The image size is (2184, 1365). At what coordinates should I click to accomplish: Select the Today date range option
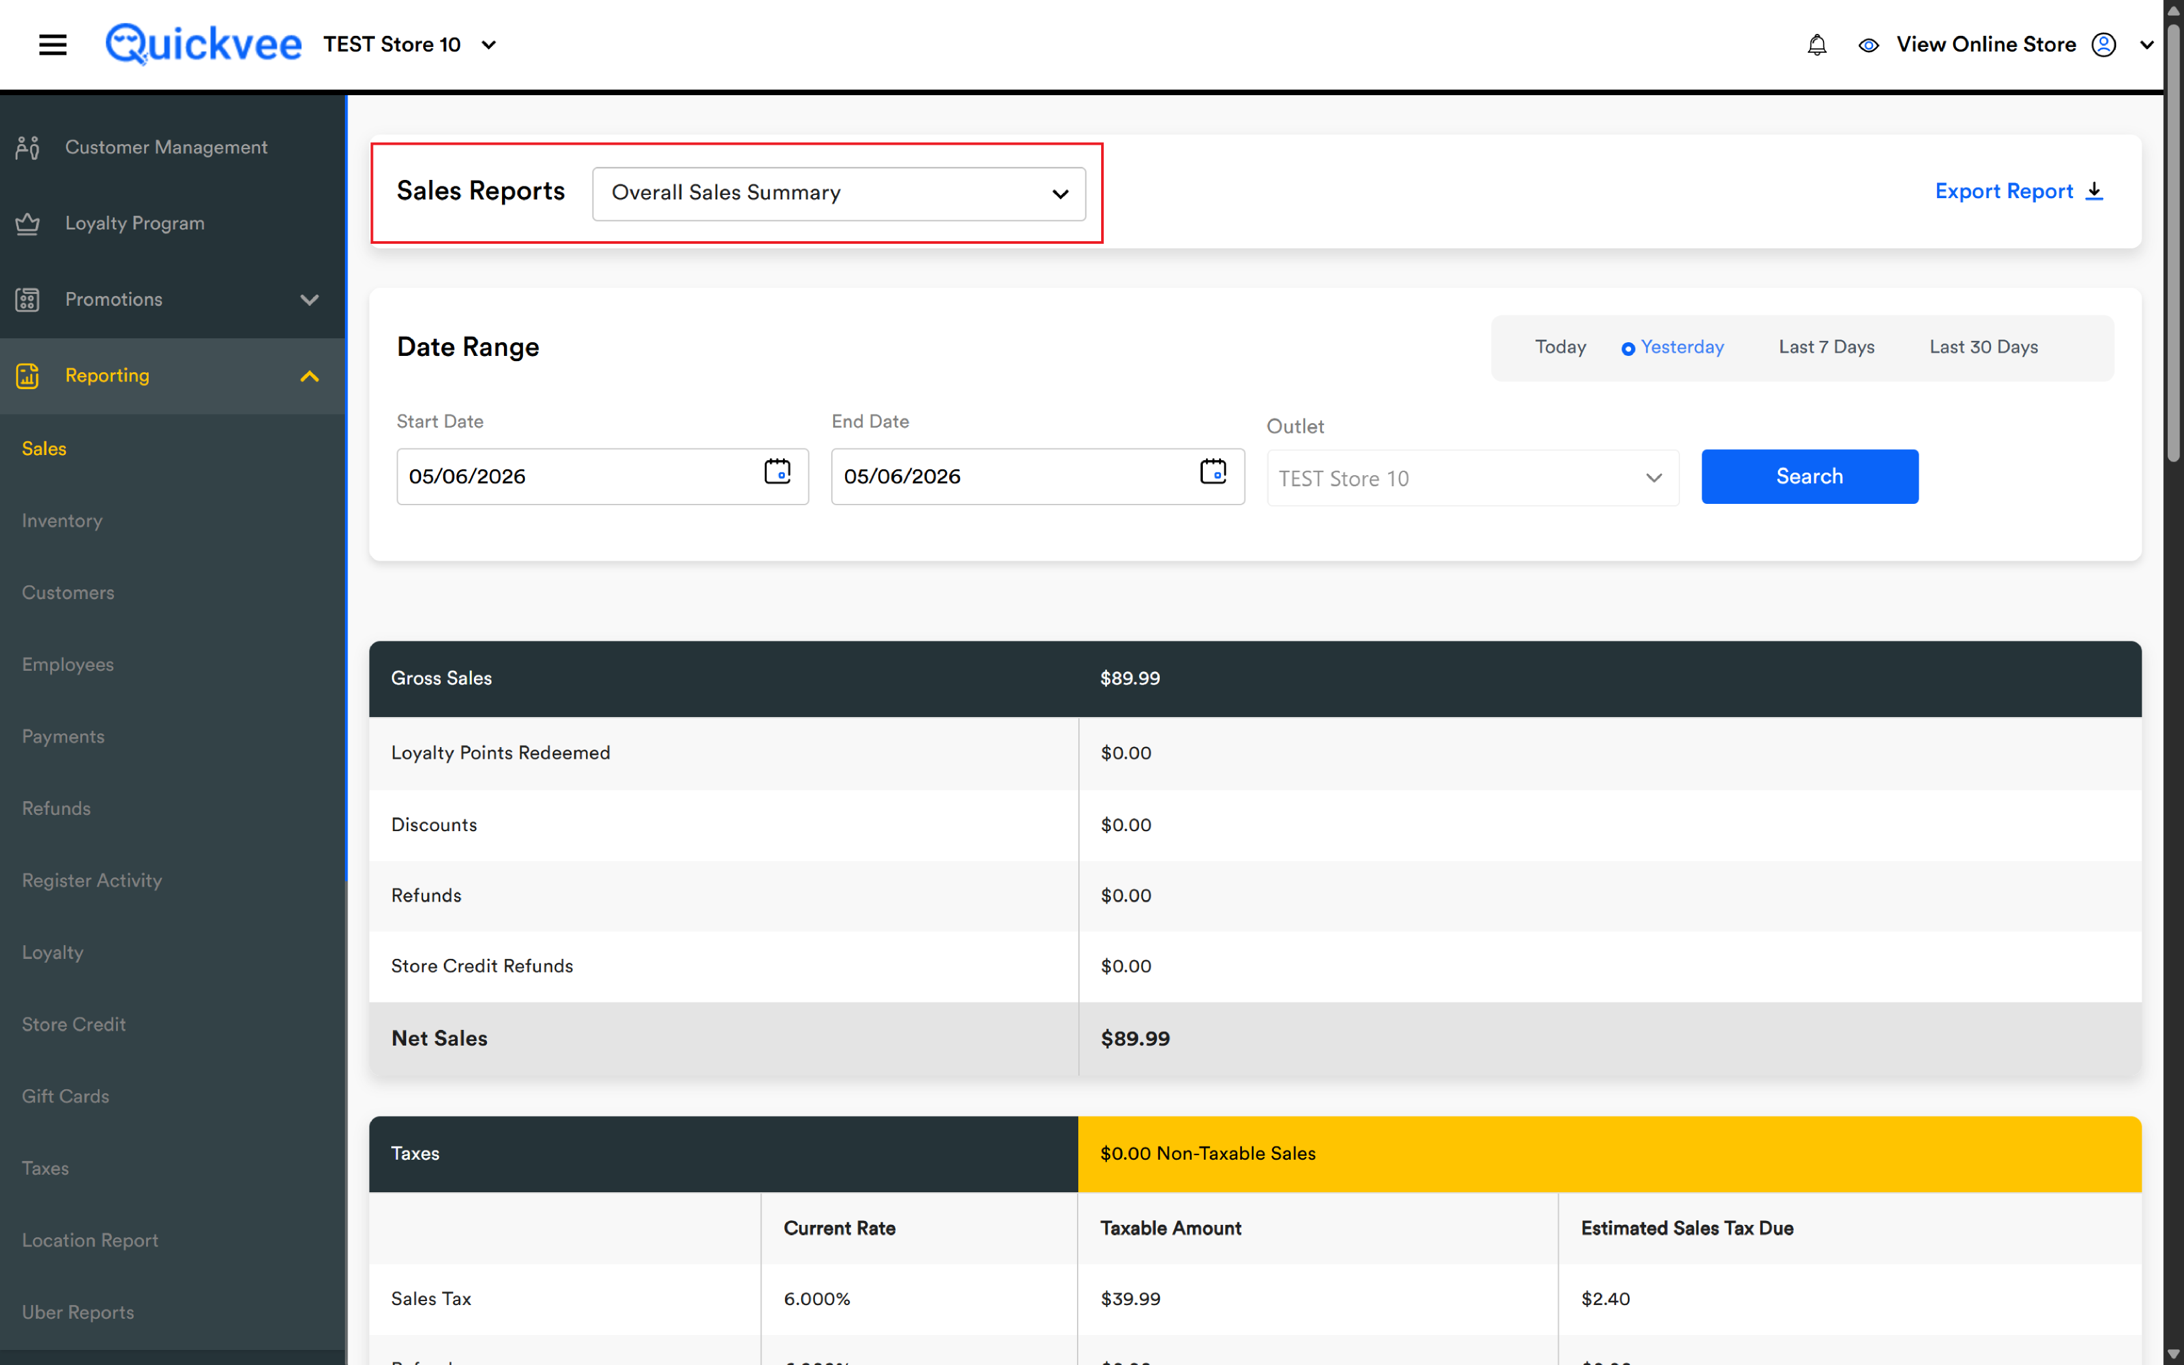pos(1560,347)
